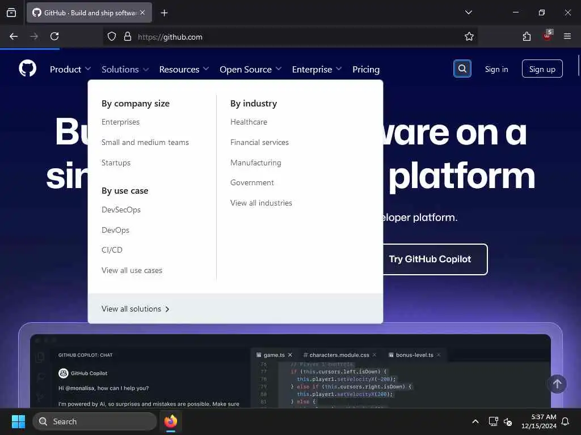The width and height of the screenshot is (581, 435).
Task: Select DevSecOps use case
Action: [x=121, y=210]
